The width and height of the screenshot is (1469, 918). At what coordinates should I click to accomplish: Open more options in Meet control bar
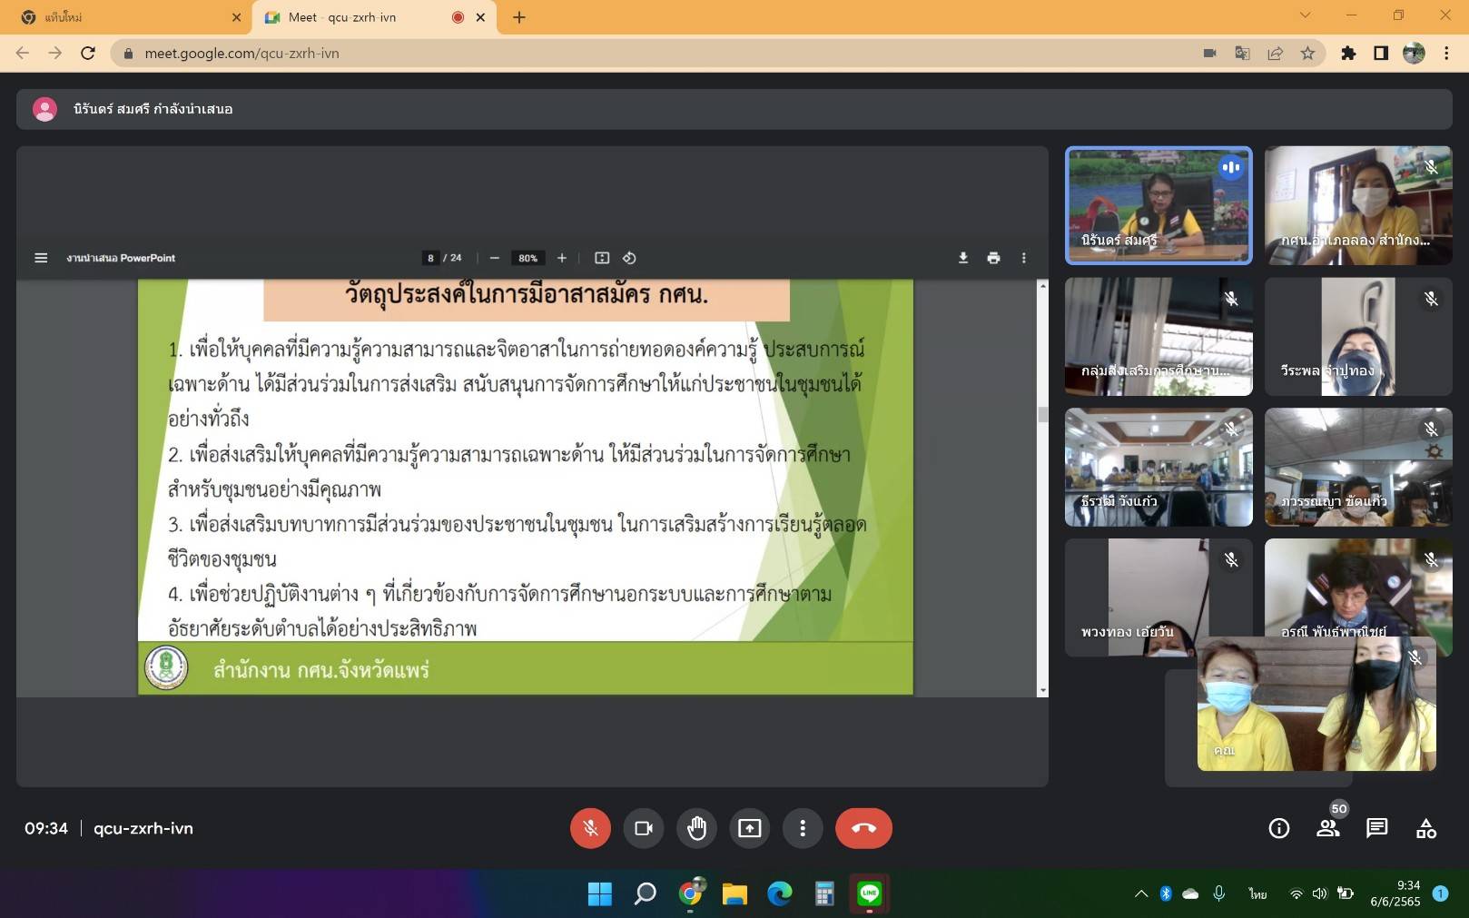click(803, 828)
